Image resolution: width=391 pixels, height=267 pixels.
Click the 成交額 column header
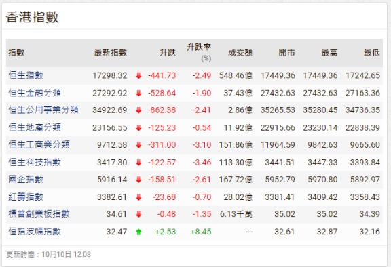tap(240, 52)
